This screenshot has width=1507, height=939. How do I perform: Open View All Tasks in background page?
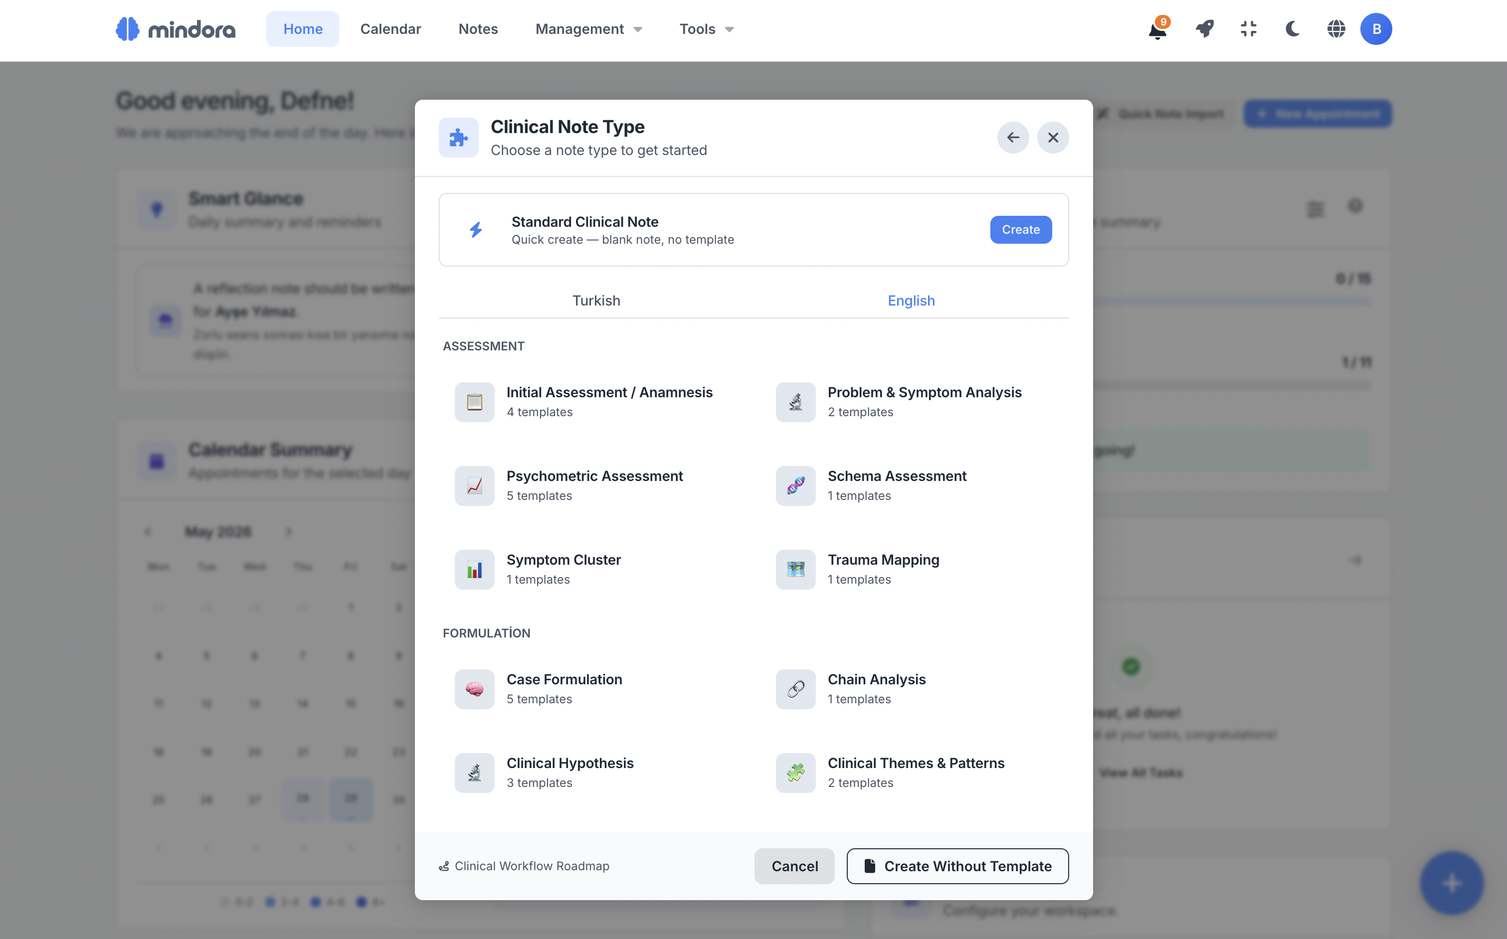(1140, 773)
